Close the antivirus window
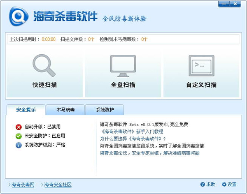Screen dimensions: 247x194 pos(235,4)
